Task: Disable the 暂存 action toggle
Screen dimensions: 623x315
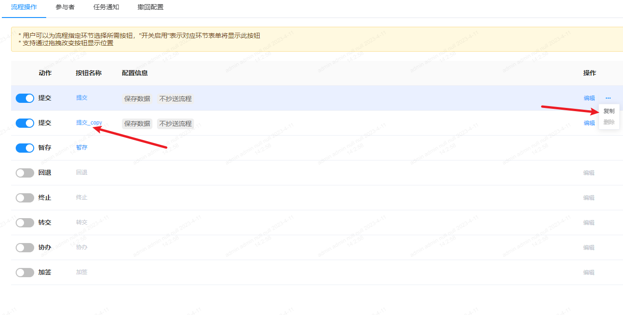Action: click(25, 148)
